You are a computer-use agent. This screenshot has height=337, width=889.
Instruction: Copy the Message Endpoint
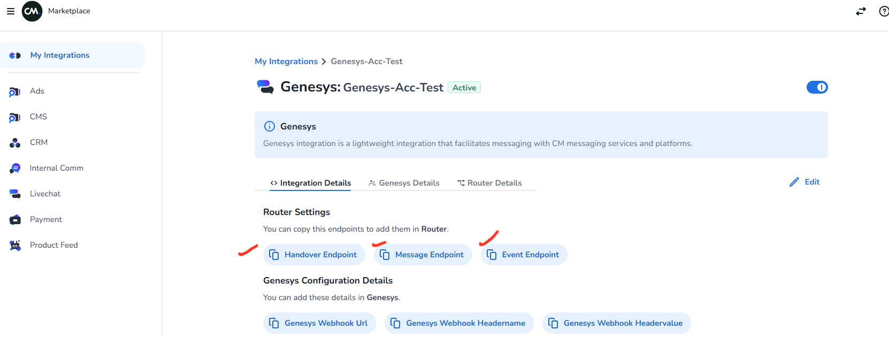click(423, 255)
